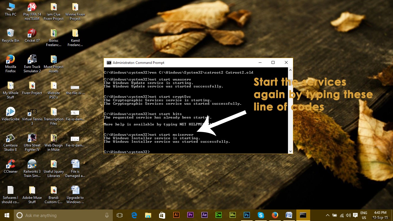This screenshot has height=221, width=393.
Task: Click Command Prompt scrollbar up arrow
Action: pyautogui.click(x=290, y=70)
